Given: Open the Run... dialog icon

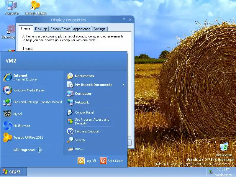Looking at the screenshot, I should pos(71,149).
